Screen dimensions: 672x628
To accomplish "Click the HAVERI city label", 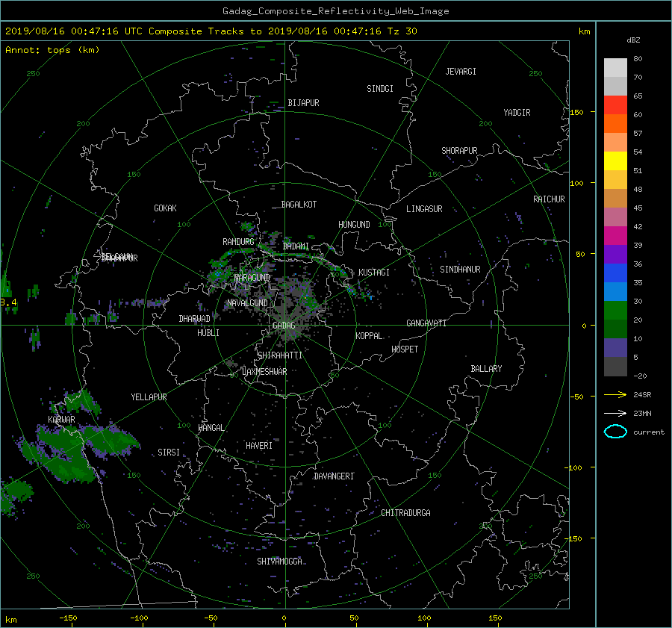I will [x=259, y=446].
